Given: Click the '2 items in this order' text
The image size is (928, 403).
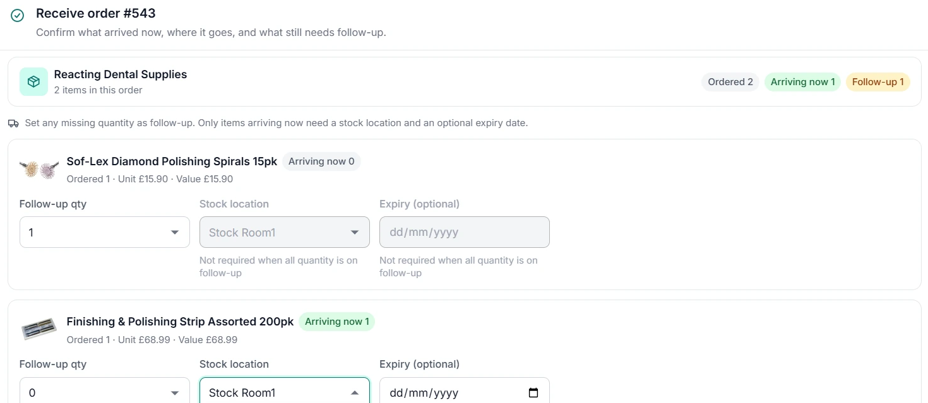Looking at the screenshot, I should (98, 90).
